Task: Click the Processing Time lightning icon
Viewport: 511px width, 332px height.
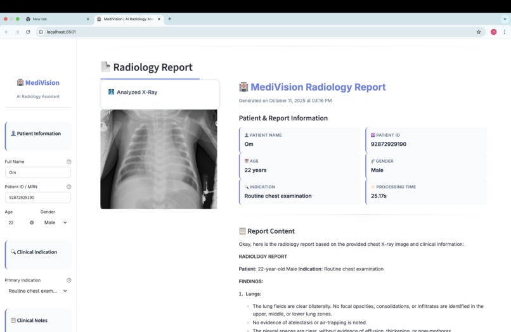Action: click(x=373, y=187)
